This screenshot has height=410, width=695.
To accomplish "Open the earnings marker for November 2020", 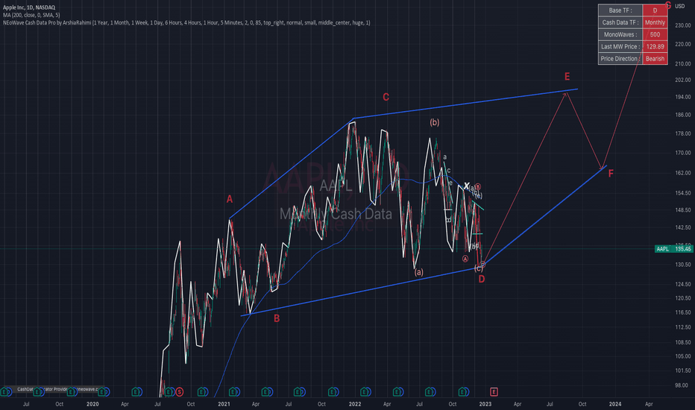I will click(201, 392).
